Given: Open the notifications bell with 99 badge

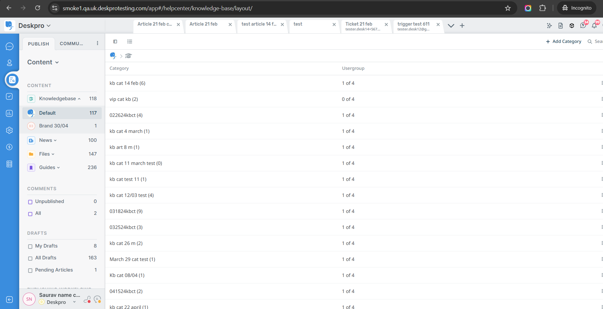Looking at the screenshot, I should coord(594,25).
